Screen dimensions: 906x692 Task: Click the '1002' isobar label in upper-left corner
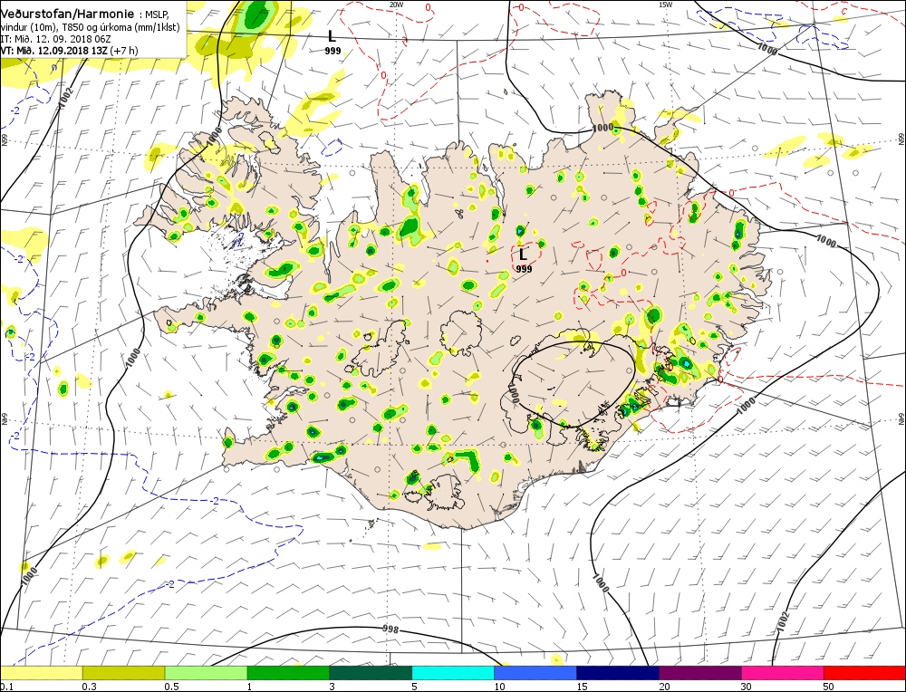pos(66,95)
